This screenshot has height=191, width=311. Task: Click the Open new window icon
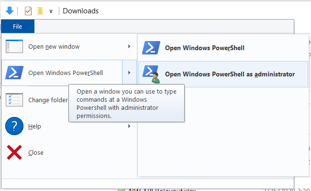coord(14,47)
